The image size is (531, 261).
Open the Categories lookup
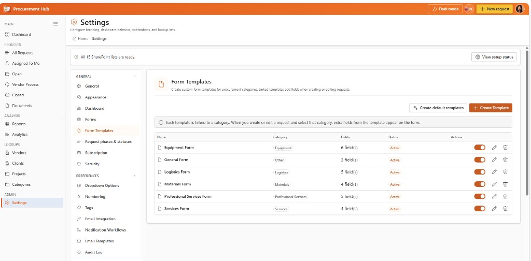click(x=32, y=184)
